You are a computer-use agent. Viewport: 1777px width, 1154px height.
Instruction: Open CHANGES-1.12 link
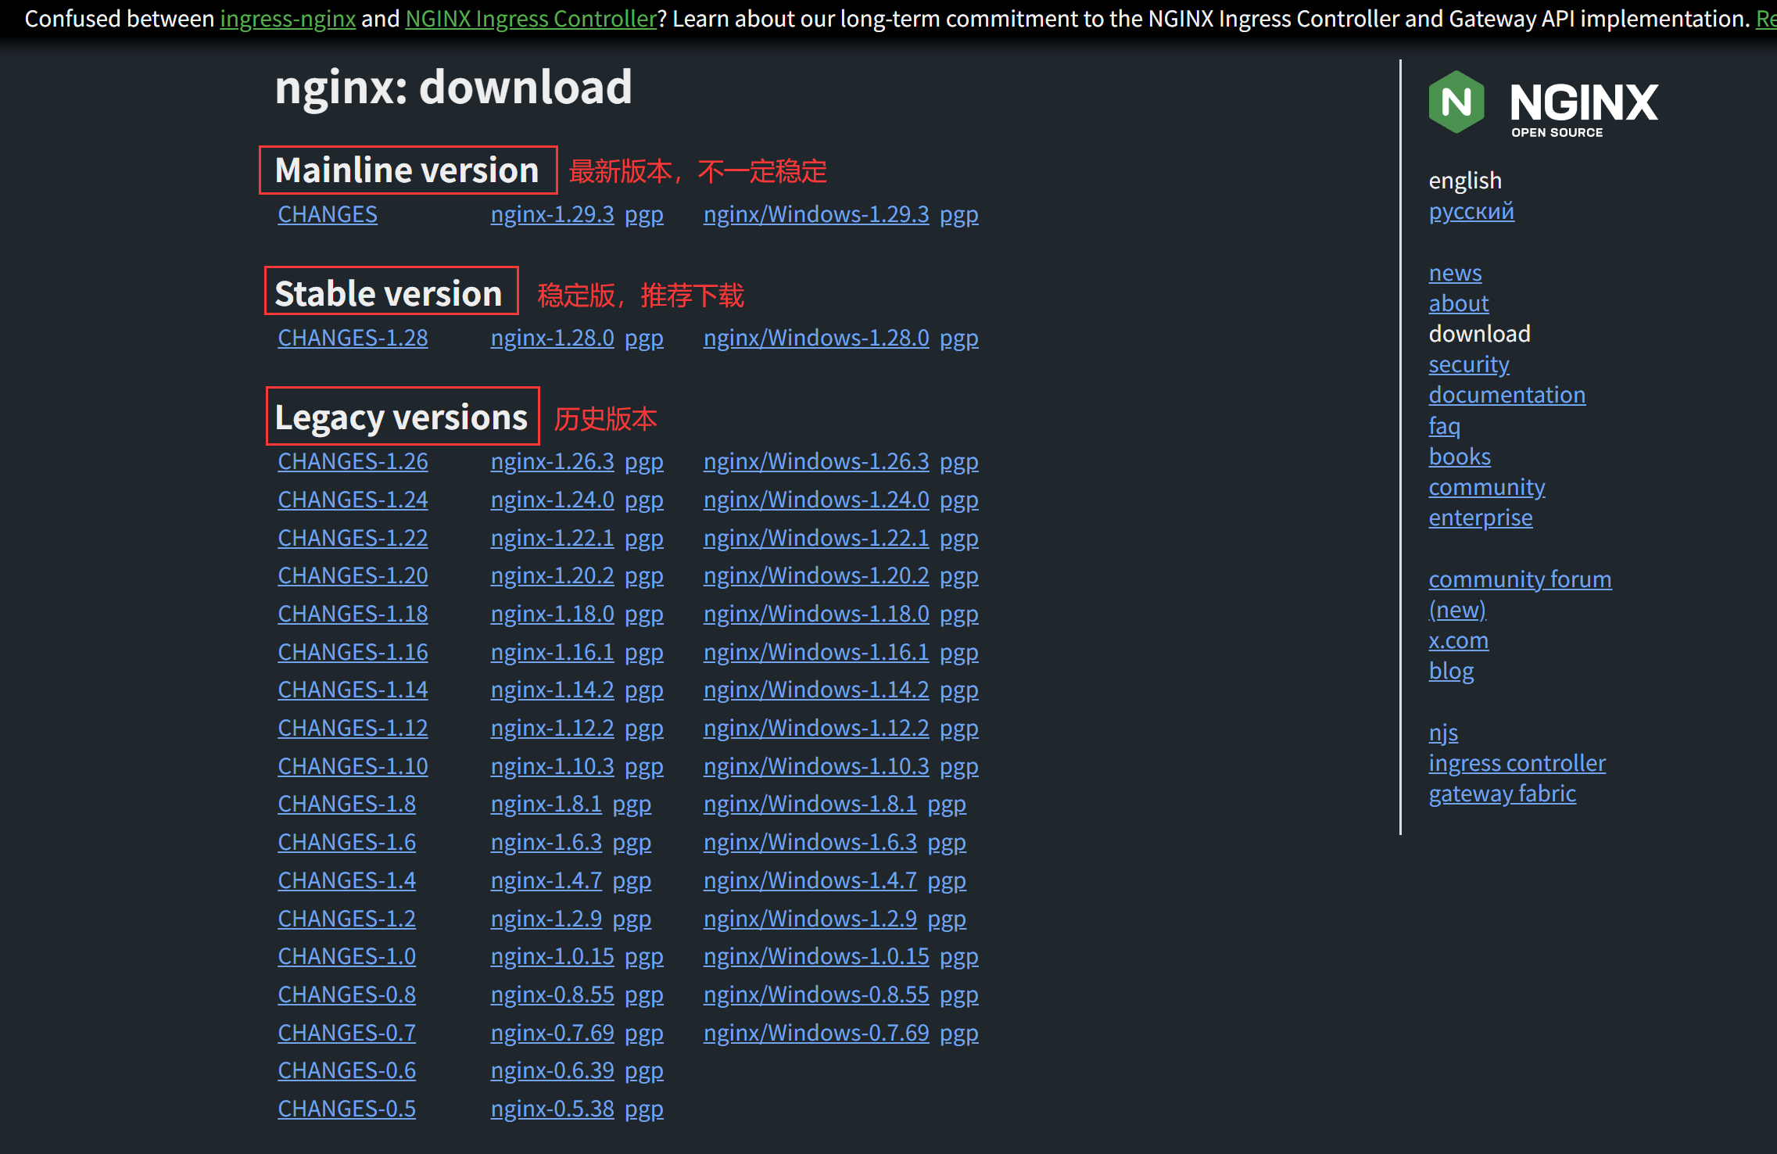tap(353, 728)
